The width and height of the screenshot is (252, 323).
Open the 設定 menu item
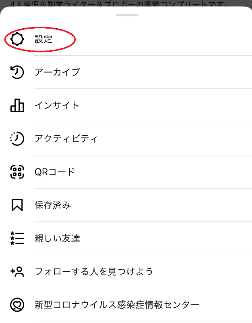pyautogui.click(x=43, y=39)
